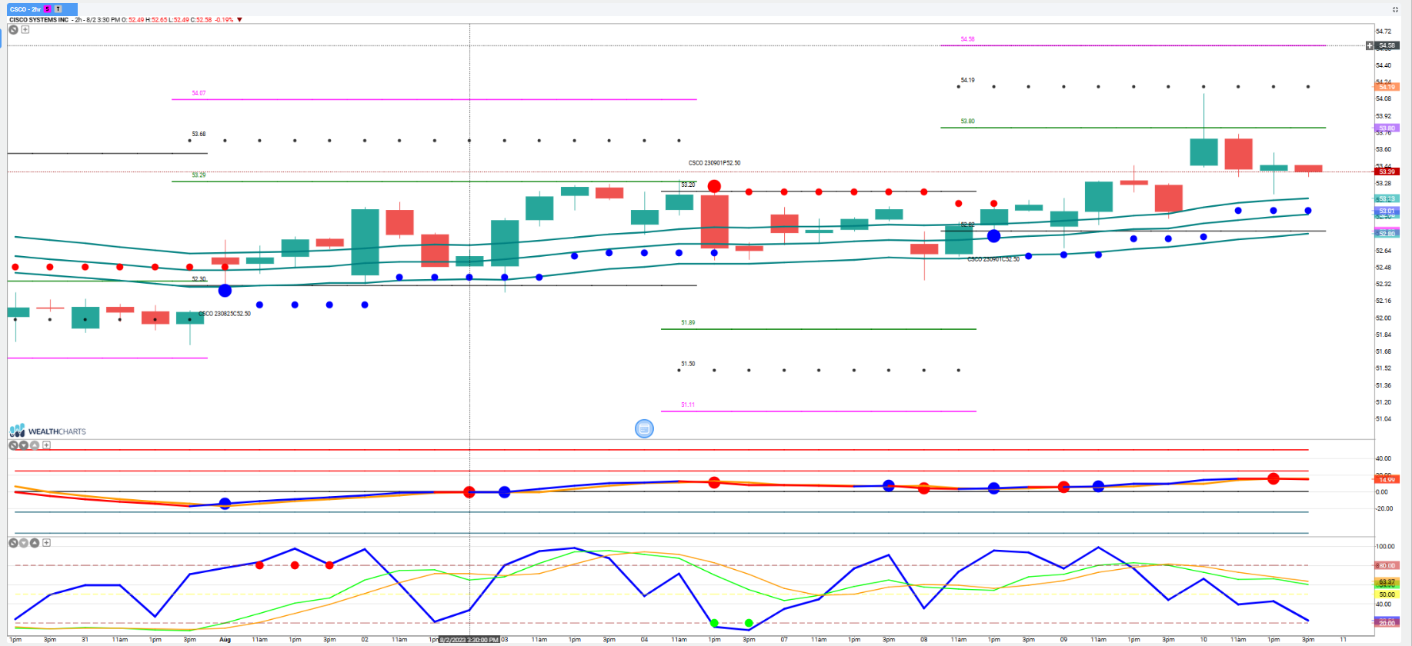Click the gray T badge on tab
1412x646 pixels.
pyautogui.click(x=58, y=9)
